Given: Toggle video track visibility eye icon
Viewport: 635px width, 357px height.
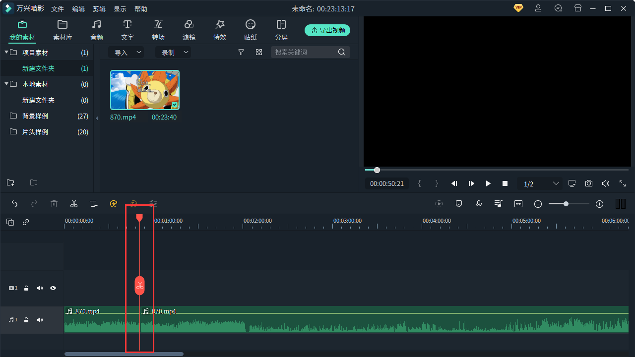Looking at the screenshot, I should point(53,288).
